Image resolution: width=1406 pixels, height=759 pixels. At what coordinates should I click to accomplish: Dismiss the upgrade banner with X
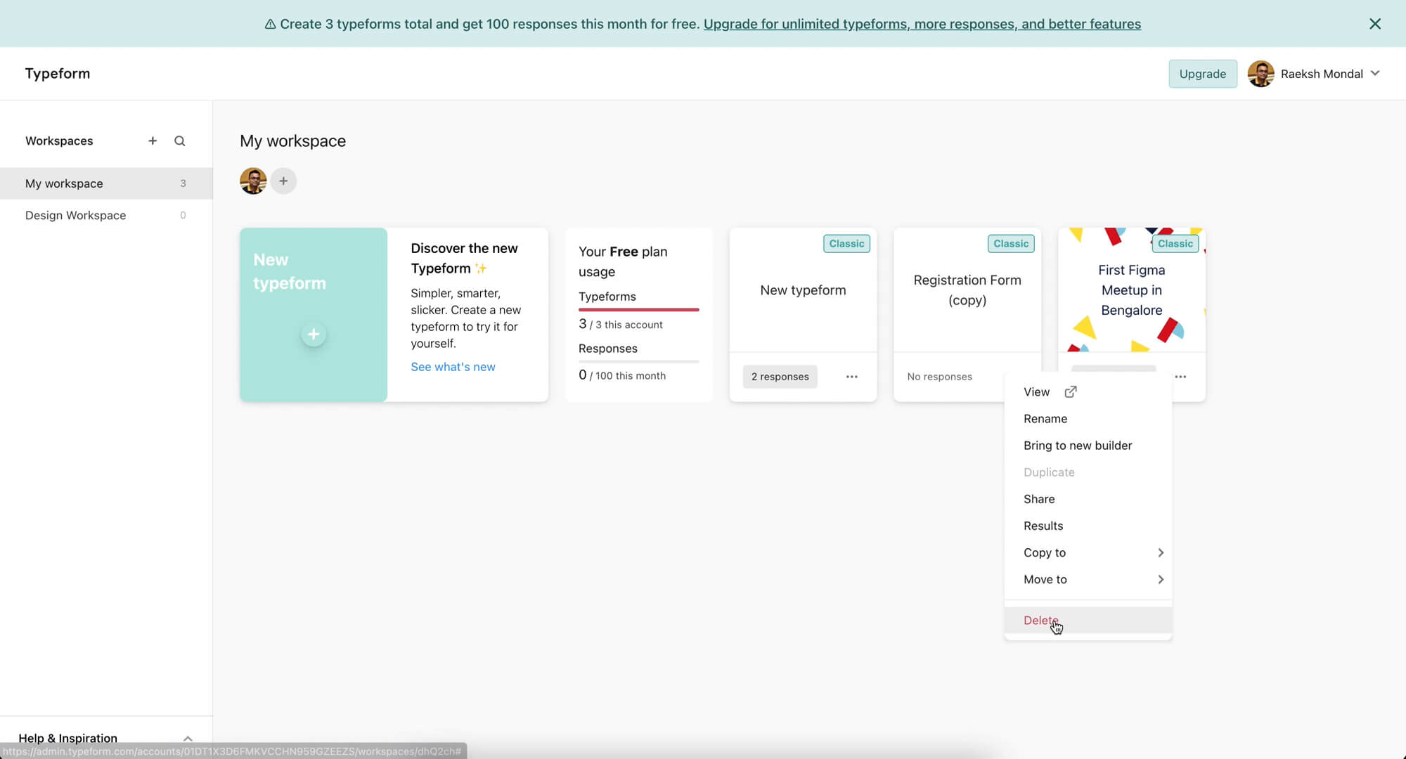click(1375, 24)
